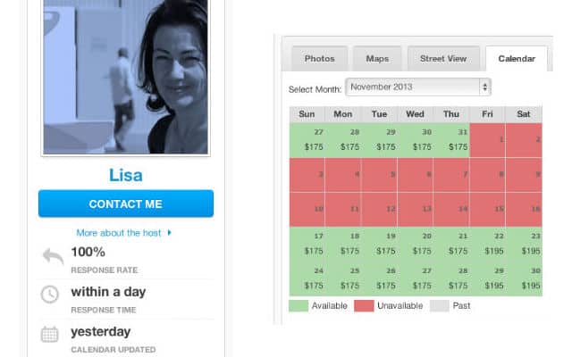Click the response rate reply arrow icon

(54, 256)
